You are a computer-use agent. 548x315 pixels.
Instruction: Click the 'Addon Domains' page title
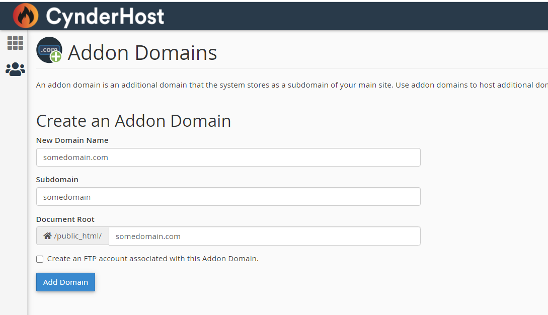142,53
